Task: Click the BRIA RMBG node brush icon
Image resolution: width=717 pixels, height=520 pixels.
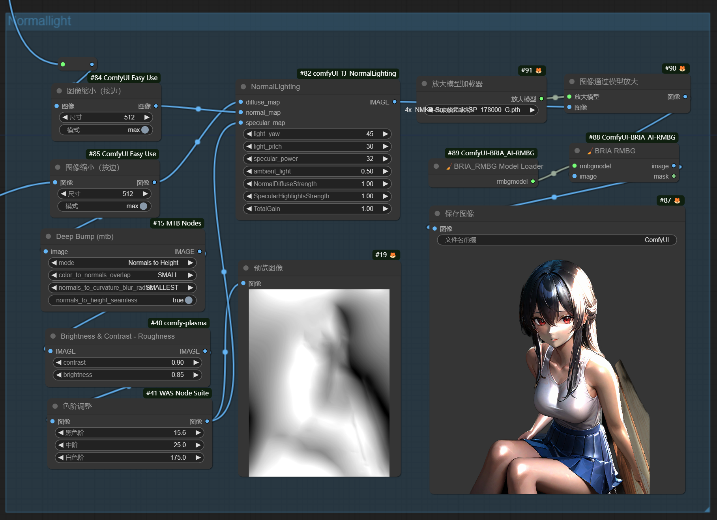Action: coord(590,151)
